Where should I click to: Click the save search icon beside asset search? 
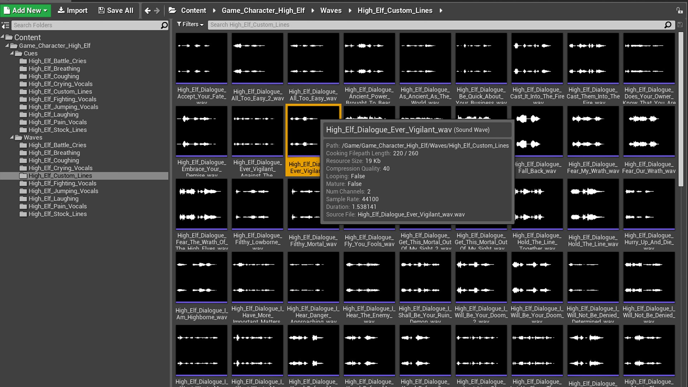[x=680, y=25]
